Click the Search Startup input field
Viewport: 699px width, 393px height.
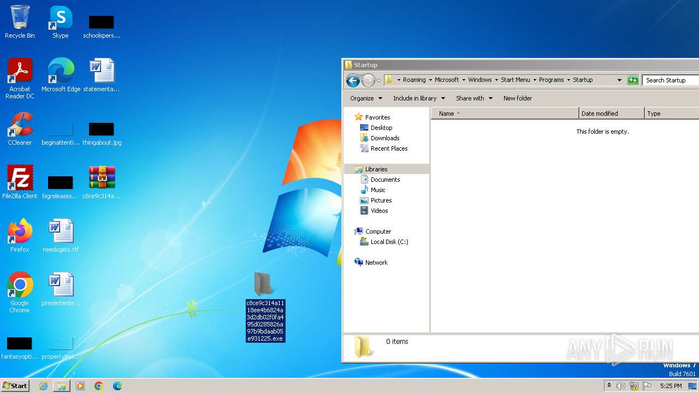(671, 80)
